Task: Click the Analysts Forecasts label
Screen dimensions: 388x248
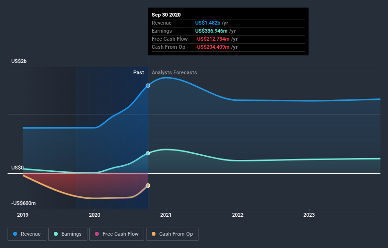Action: point(174,72)
